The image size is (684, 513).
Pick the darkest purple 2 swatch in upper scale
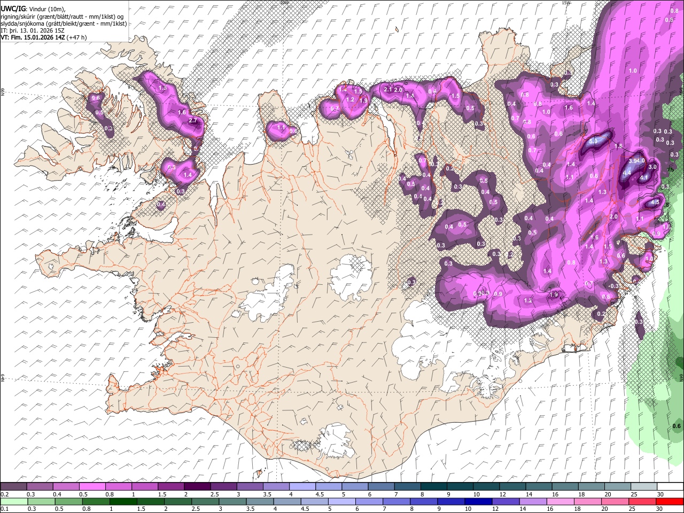(197, 487)
